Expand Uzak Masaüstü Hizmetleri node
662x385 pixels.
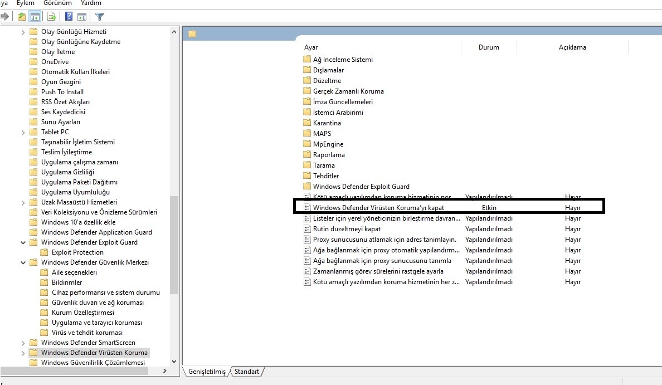(x=23, y=203)
